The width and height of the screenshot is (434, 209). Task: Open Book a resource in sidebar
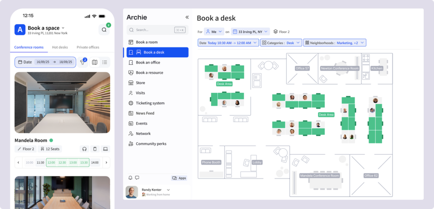coord(158,72)
